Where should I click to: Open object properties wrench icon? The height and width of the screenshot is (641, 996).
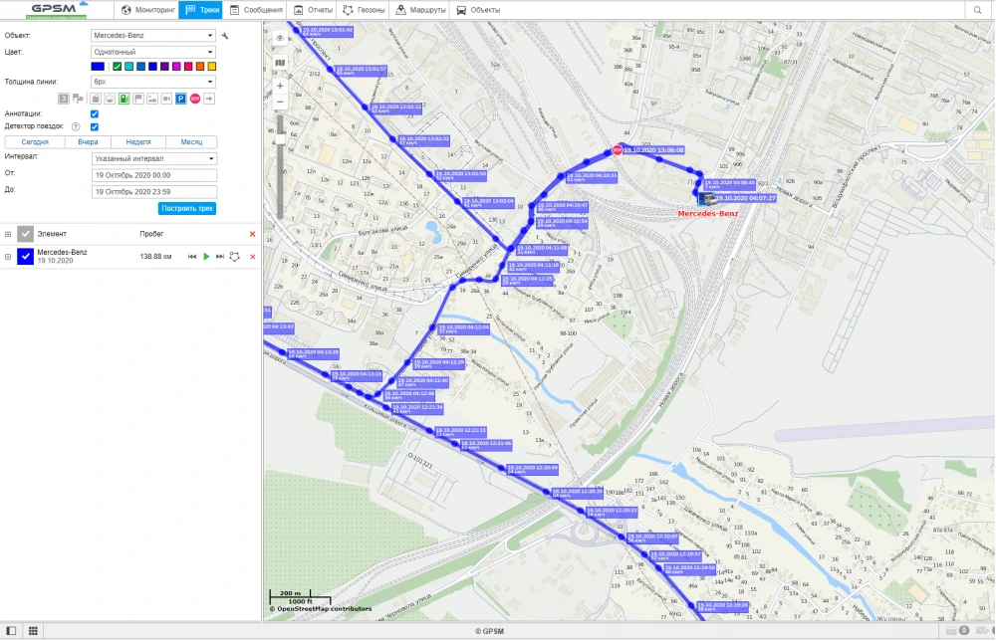click(225, 36)
